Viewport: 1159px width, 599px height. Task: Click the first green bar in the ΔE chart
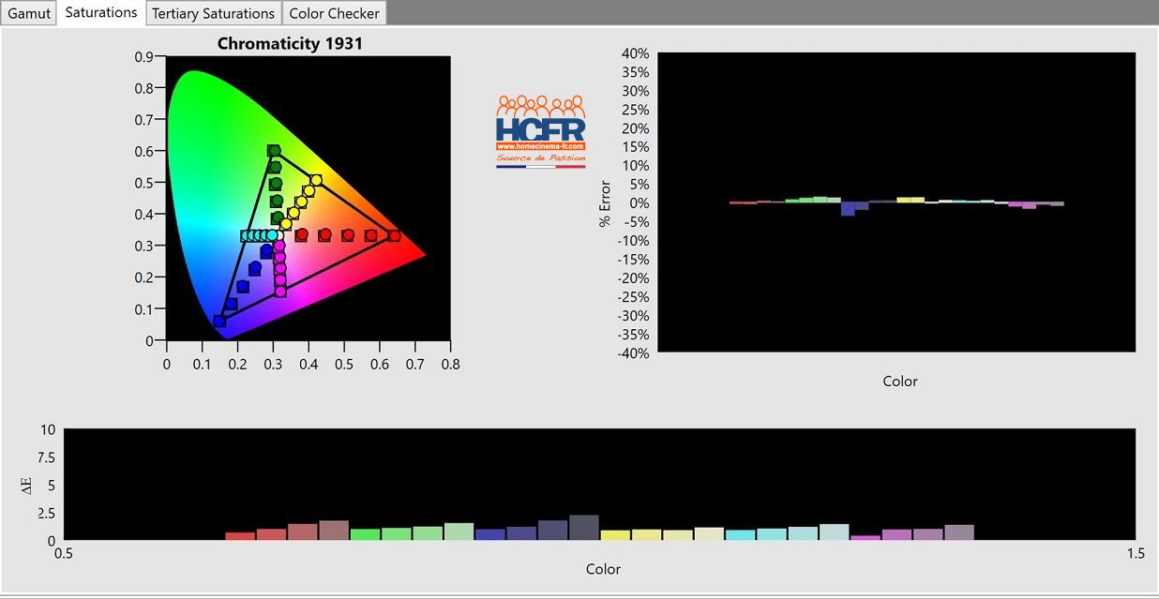click(x=365, y=534)
